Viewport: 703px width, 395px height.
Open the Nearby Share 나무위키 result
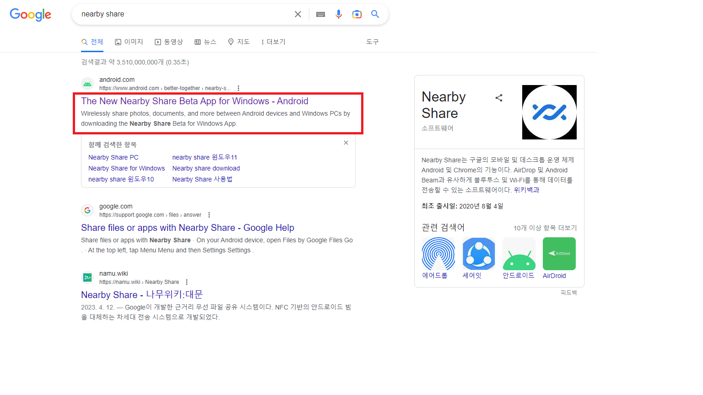(141, 295)
